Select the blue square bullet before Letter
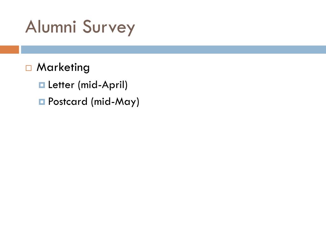 (42, 85)
